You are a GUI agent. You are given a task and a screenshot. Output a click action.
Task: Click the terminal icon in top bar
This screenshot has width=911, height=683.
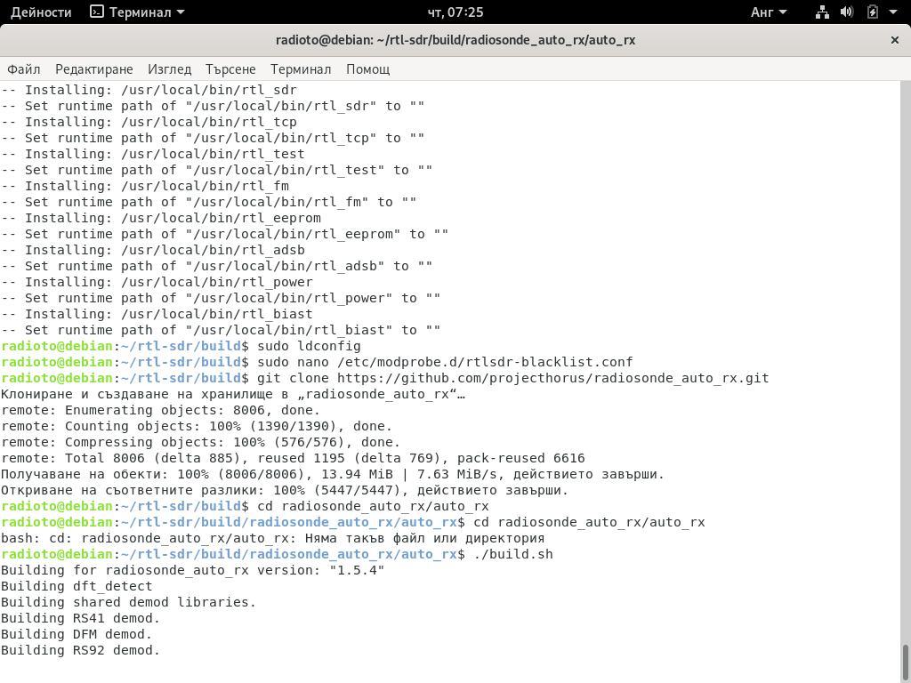[96, 12]
